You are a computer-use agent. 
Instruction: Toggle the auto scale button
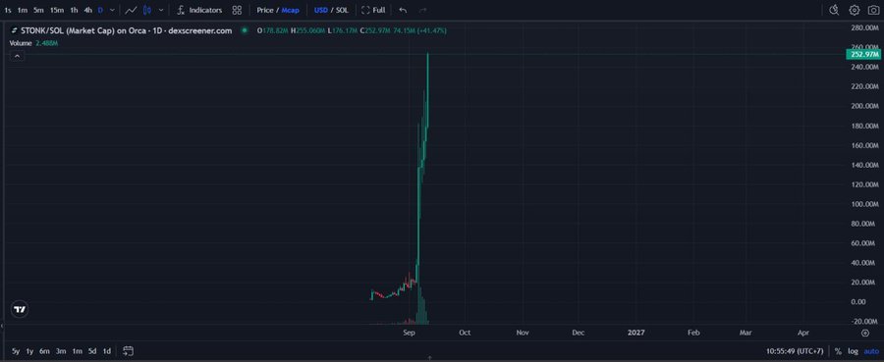pos(871,351)
